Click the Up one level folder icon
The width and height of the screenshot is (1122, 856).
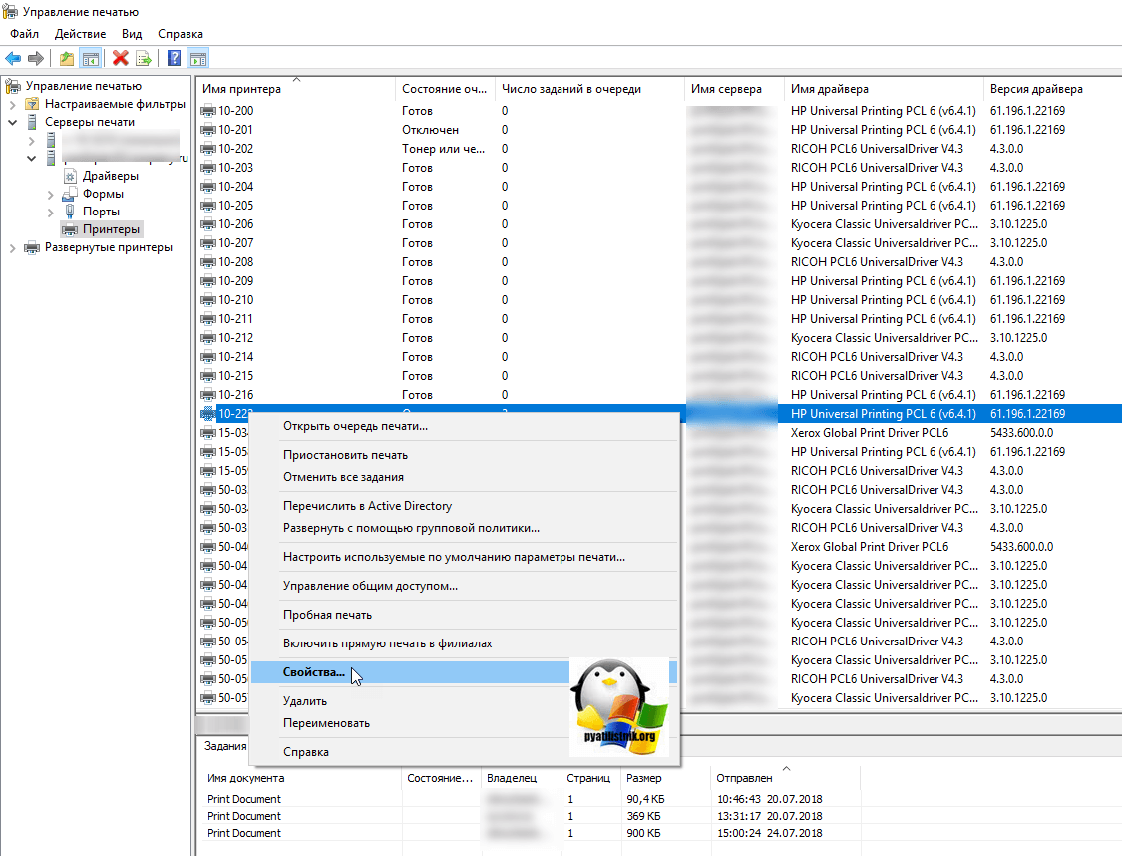tap(66, 59)
